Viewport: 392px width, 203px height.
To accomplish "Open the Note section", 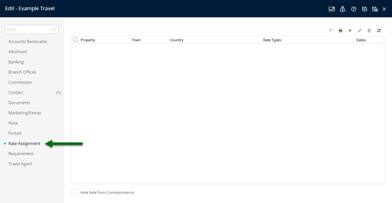I will (13, 123).
